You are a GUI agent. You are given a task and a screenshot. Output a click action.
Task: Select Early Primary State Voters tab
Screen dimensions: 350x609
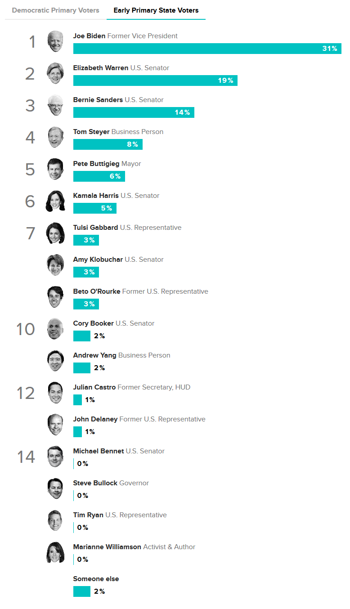tap(156, 10)
